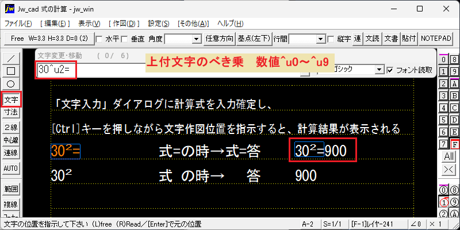Image resolution: width=460 pixels, height=230 pixels.
Task: Select circled layer group 8
Action: coord(454,190)
